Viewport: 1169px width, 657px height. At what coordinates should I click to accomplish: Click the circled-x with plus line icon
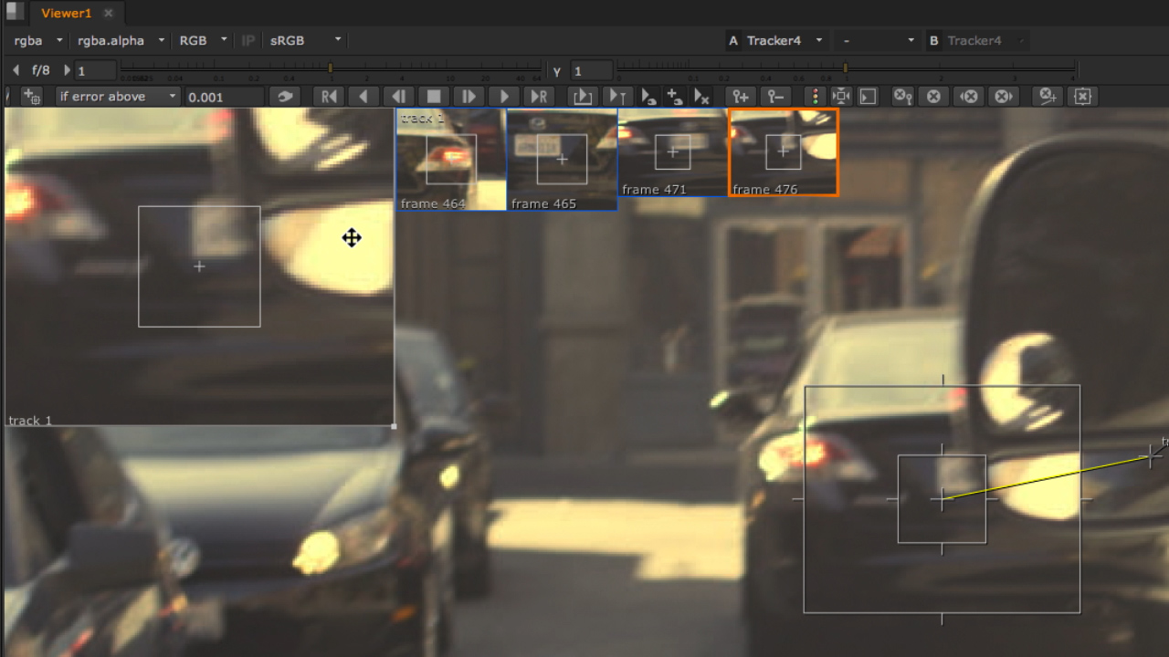coord(1047,96)
